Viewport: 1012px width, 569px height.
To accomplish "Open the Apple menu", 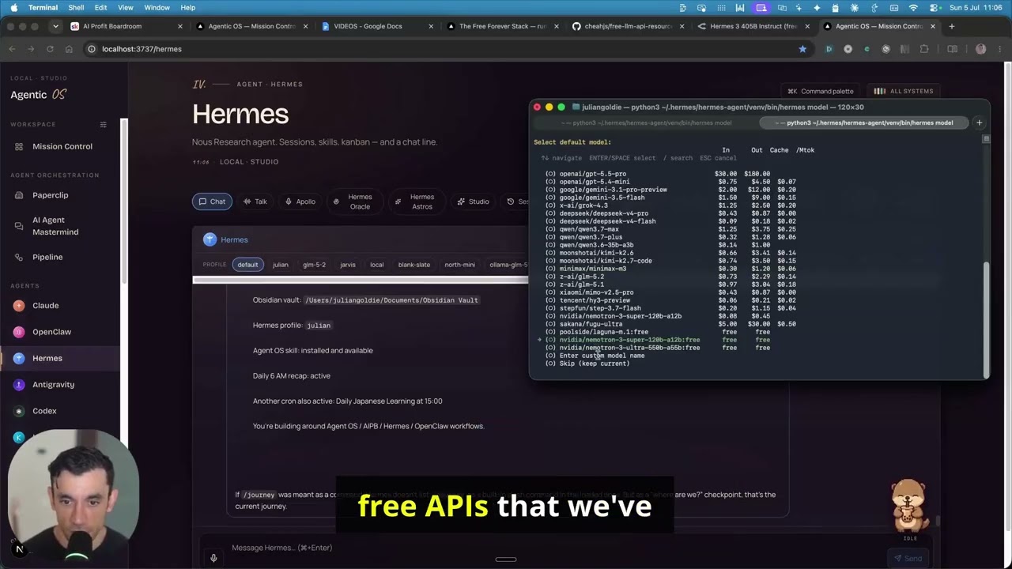I will tap(13, 8).
